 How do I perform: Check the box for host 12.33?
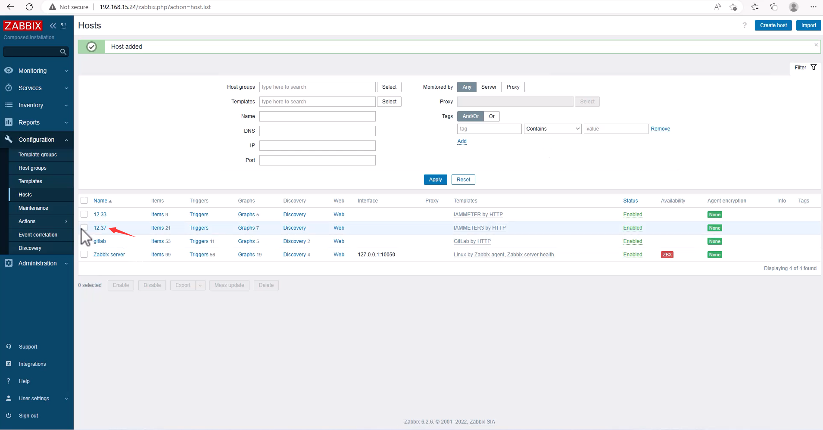click(84, 214)
